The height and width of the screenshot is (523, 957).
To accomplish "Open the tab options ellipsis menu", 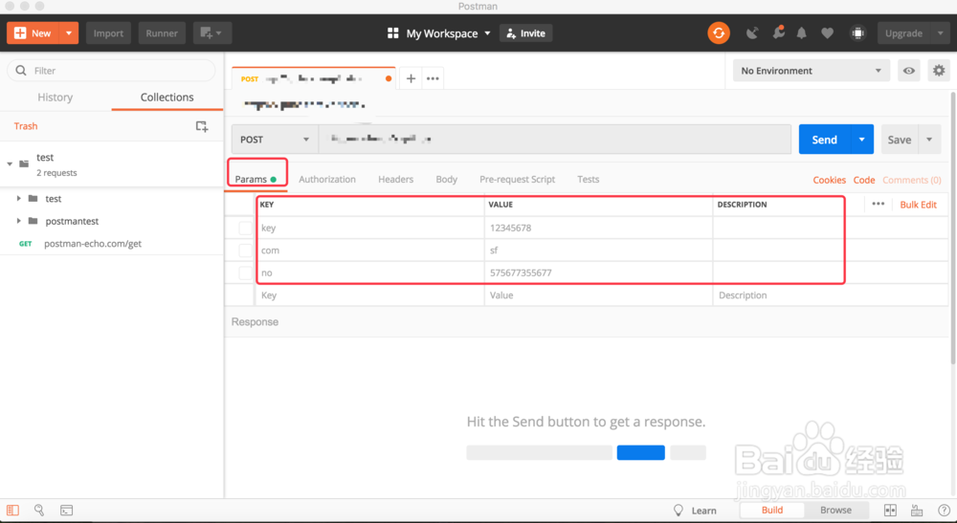I will click(433, 78).
